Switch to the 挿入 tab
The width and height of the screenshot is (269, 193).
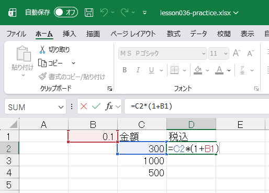point(69,34)
